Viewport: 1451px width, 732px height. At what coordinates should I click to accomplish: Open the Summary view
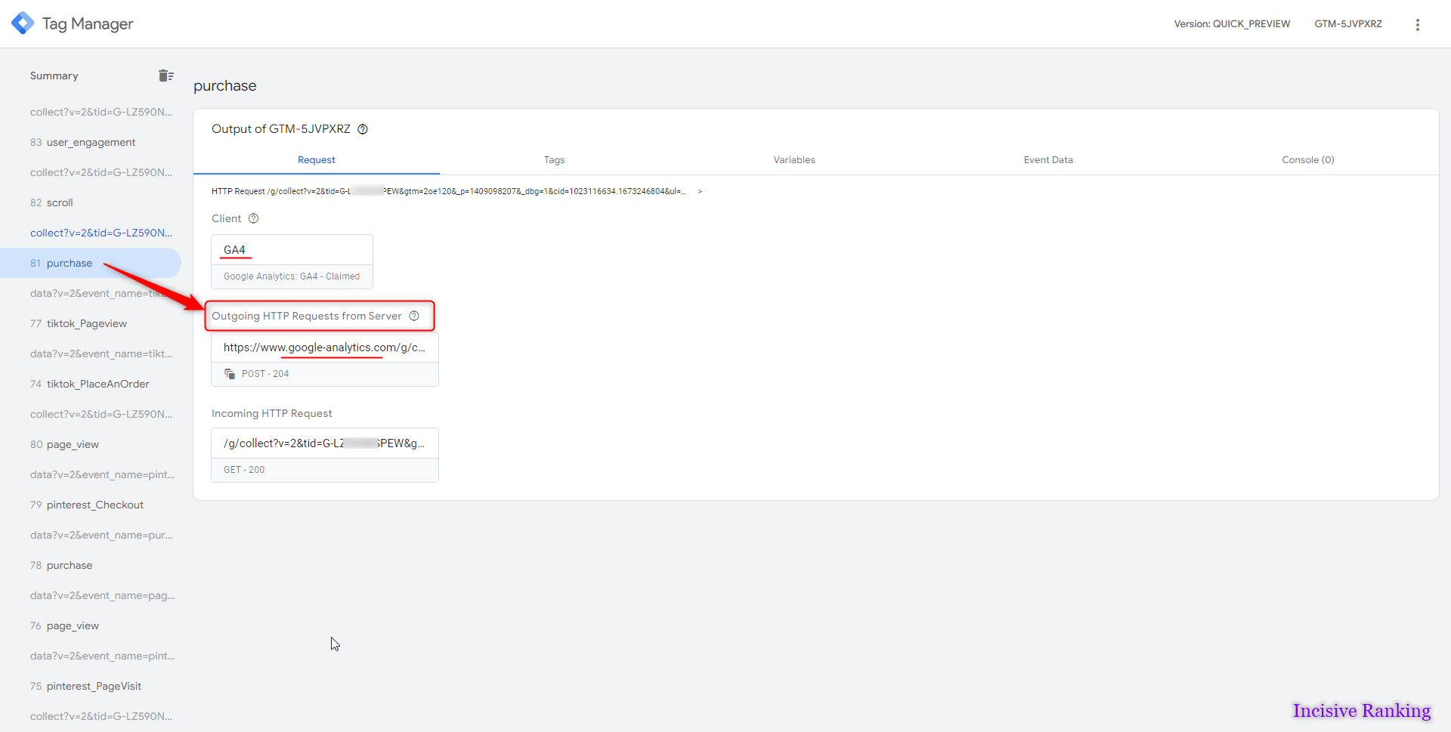click(x=54, y=76)
